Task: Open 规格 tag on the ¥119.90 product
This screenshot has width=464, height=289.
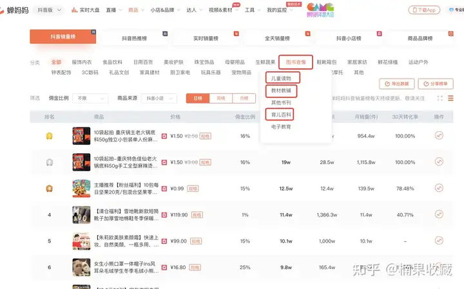Action: coord(197,215)
